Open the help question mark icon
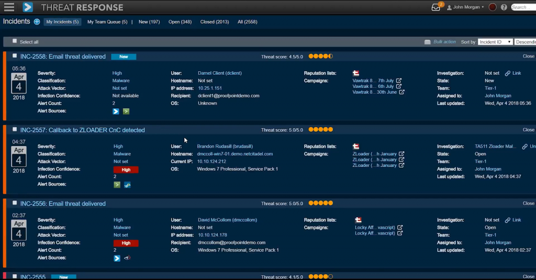536x280 pixels. [x=504, y=7]
